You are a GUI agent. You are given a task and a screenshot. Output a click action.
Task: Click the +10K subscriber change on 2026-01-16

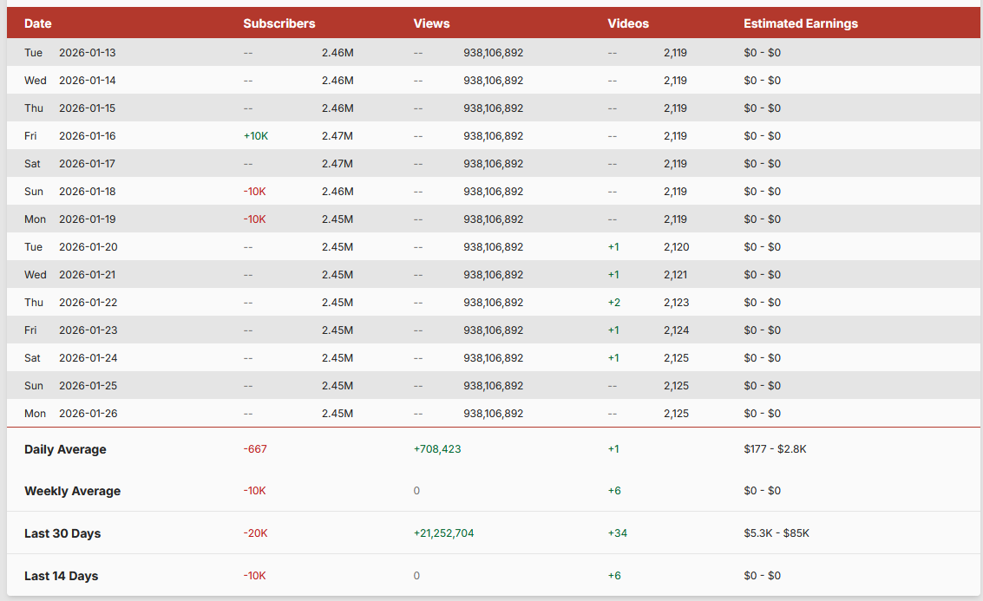click(x=256, y=136)
